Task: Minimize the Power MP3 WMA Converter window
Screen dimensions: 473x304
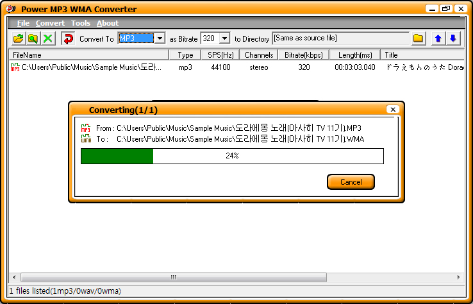Action: pyautogui.click(x=432, y=9)
